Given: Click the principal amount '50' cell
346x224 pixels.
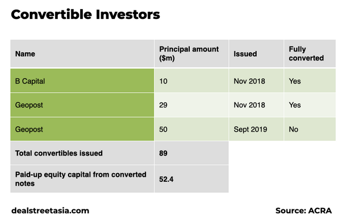Looking at the screenshot, I should (164, 130).
